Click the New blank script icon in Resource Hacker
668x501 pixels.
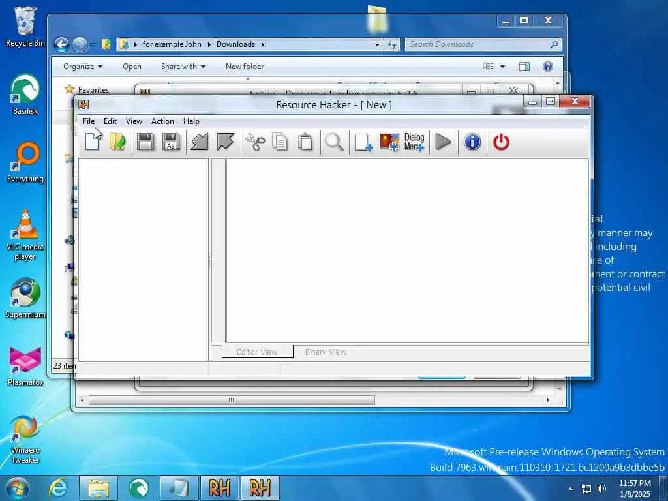(x=92, y=142)
